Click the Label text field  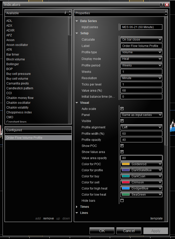point(141,46)
